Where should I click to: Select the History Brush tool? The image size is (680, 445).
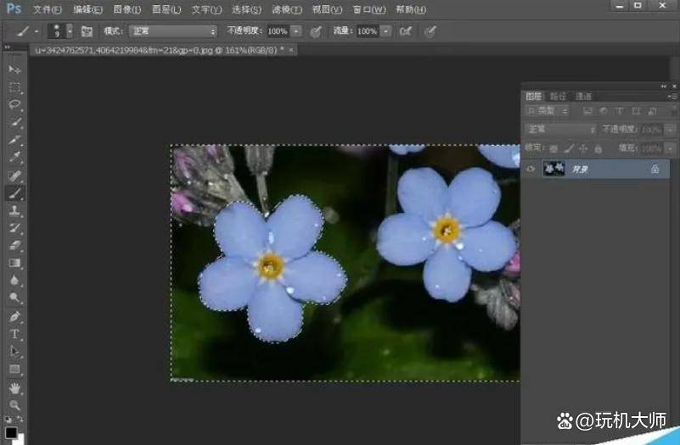tap(14, 228)
